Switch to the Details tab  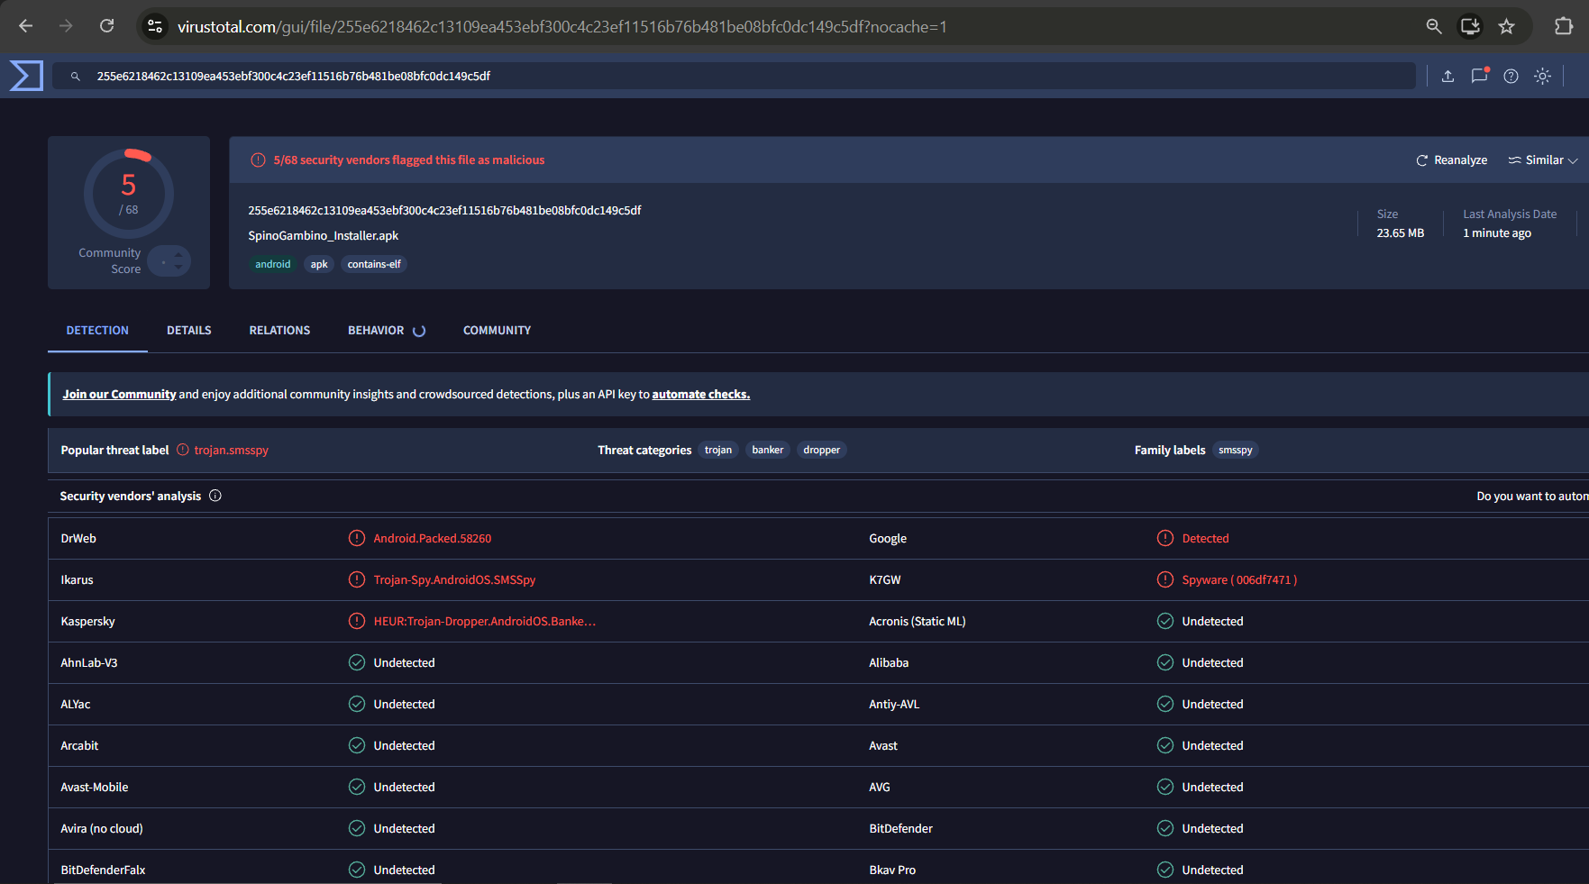[189, 331]
